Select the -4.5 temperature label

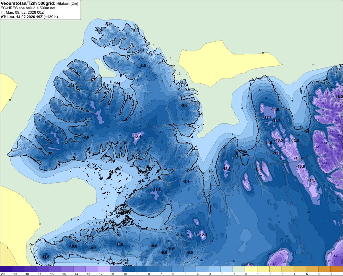coord(99,30)
